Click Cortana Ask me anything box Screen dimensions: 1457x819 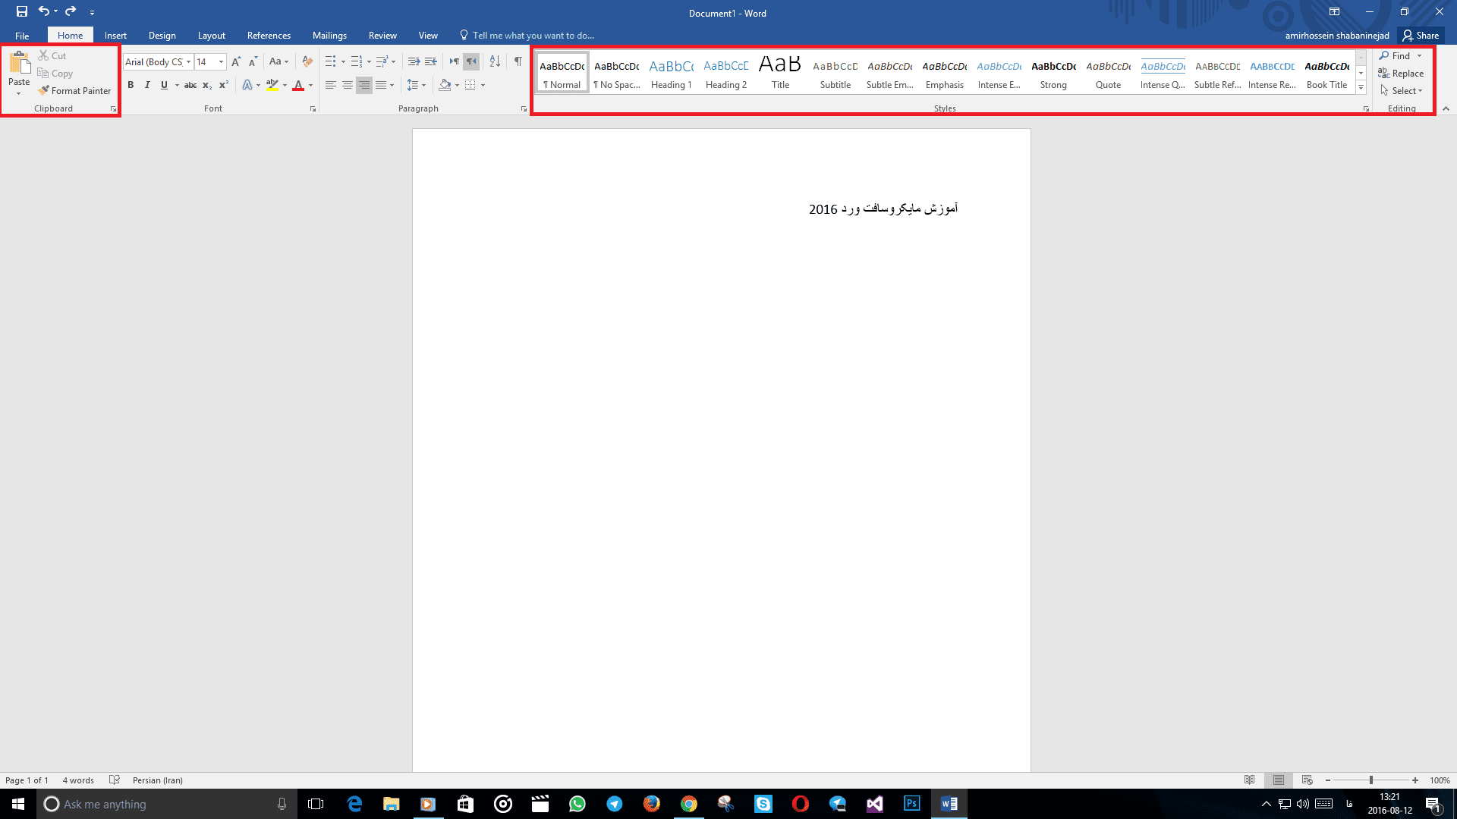coord(167,804)
